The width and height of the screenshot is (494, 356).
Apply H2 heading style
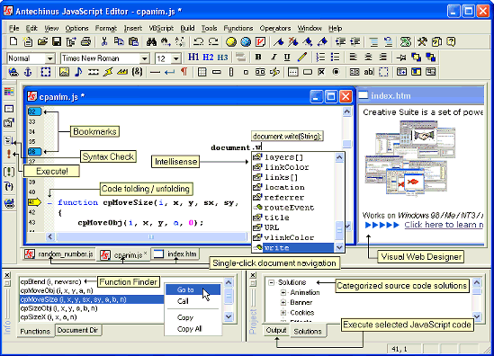click(x=208, y=57)
